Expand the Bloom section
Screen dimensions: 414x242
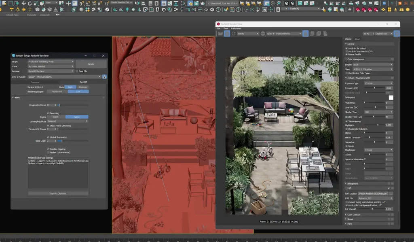point(350,219)
